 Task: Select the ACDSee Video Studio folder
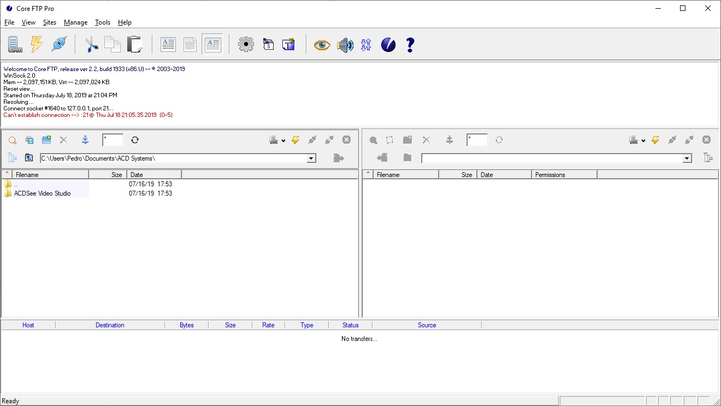42,193
